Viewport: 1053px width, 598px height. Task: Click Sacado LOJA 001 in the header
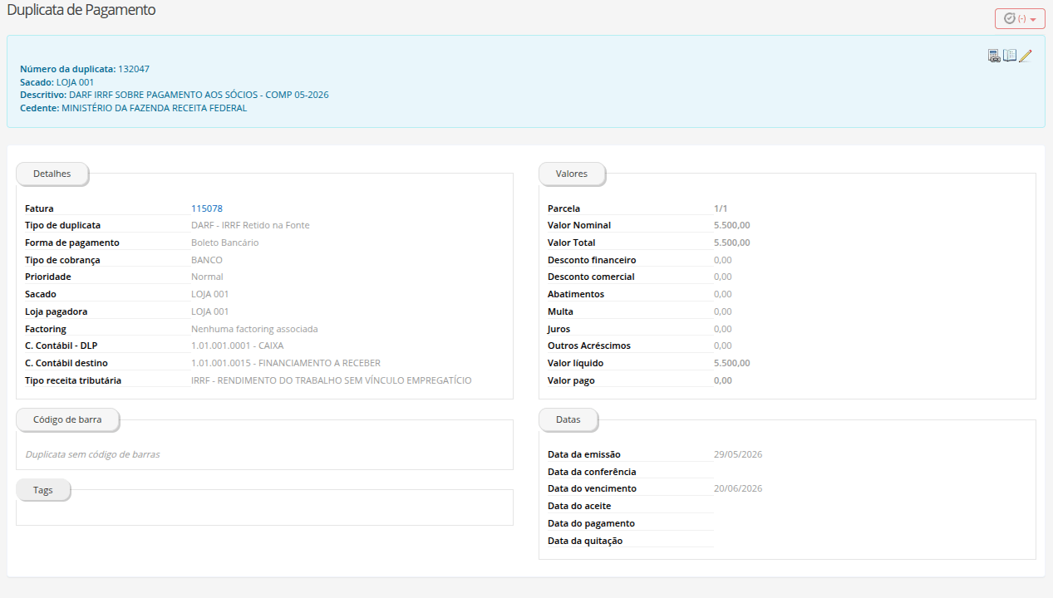75,82
